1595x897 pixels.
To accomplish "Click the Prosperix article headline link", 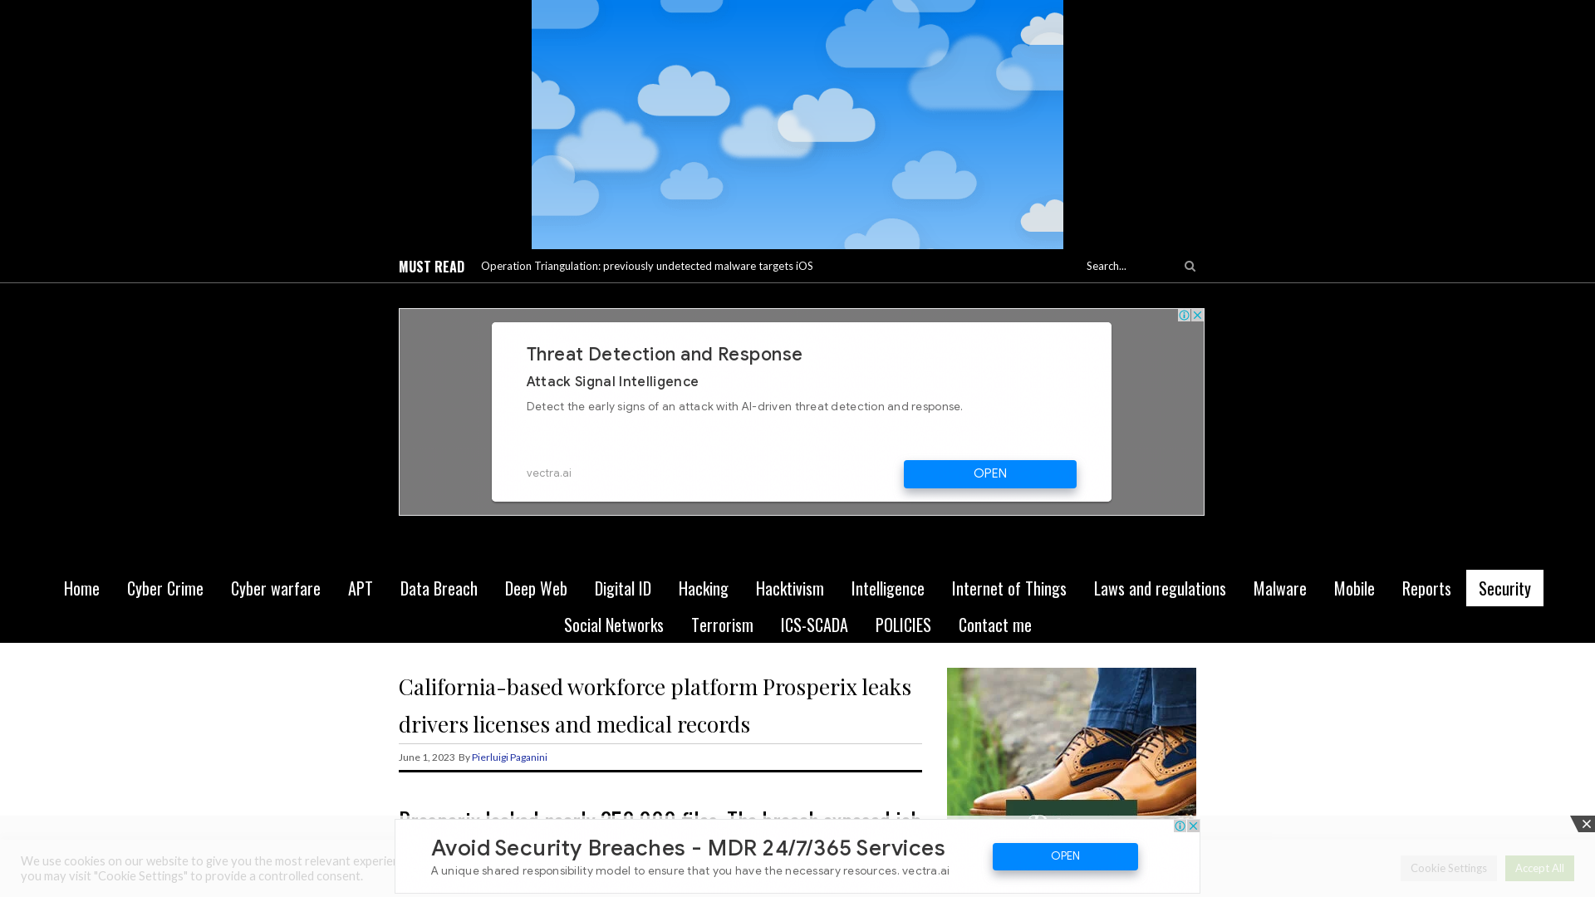I will tap(655, 705).
